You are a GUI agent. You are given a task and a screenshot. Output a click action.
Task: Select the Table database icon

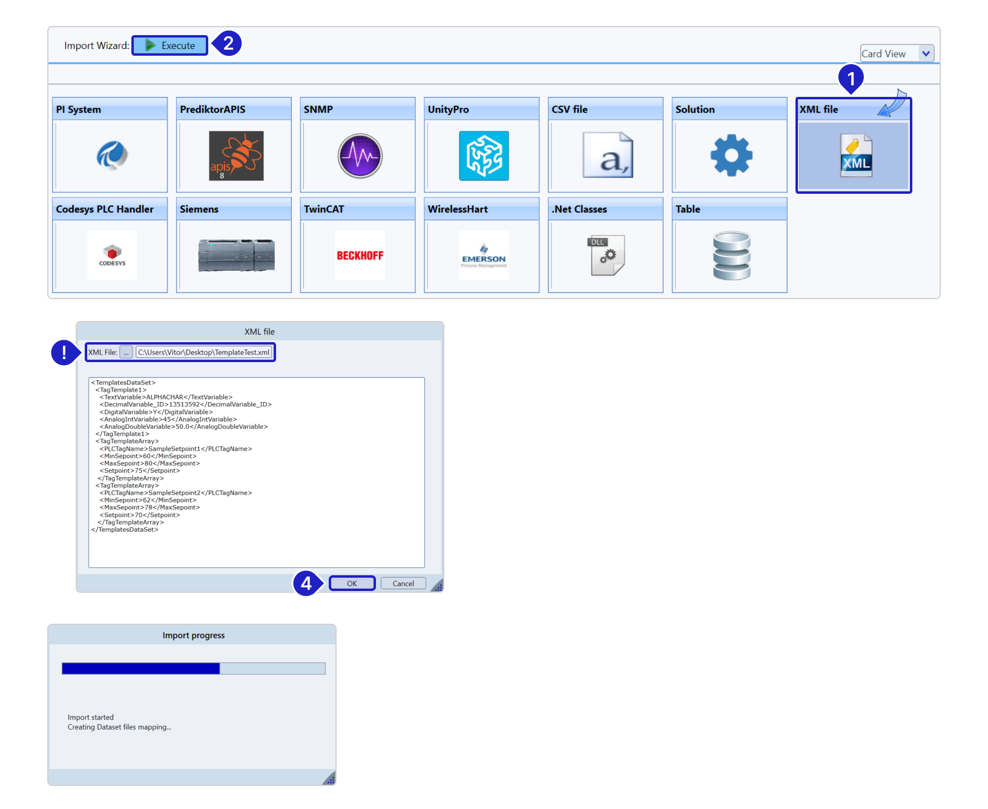tap(731, 256)
